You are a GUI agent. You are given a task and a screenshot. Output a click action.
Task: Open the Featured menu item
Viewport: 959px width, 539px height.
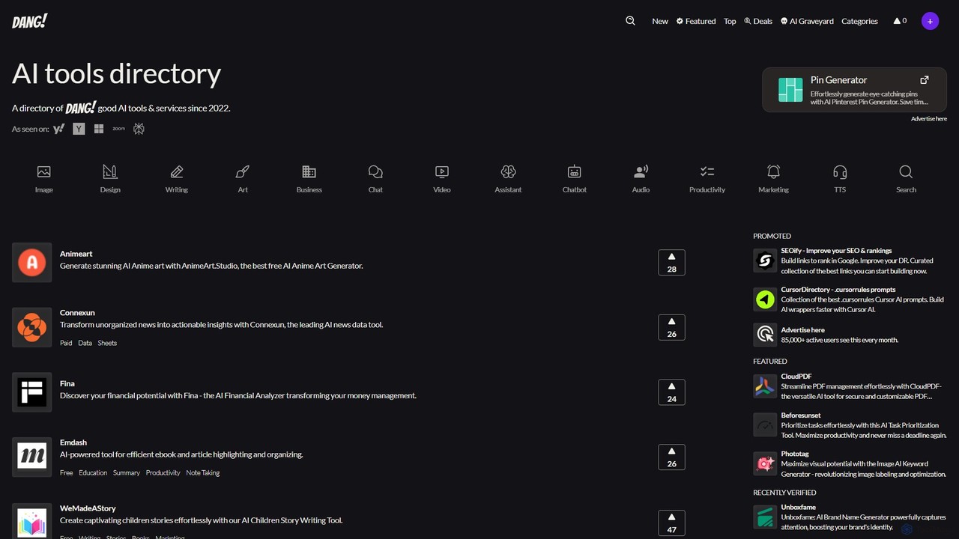tap(696, 21)
